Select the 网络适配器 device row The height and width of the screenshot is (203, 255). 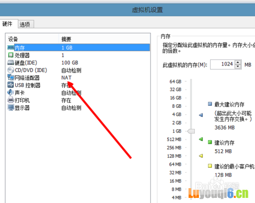coord(78,78)
